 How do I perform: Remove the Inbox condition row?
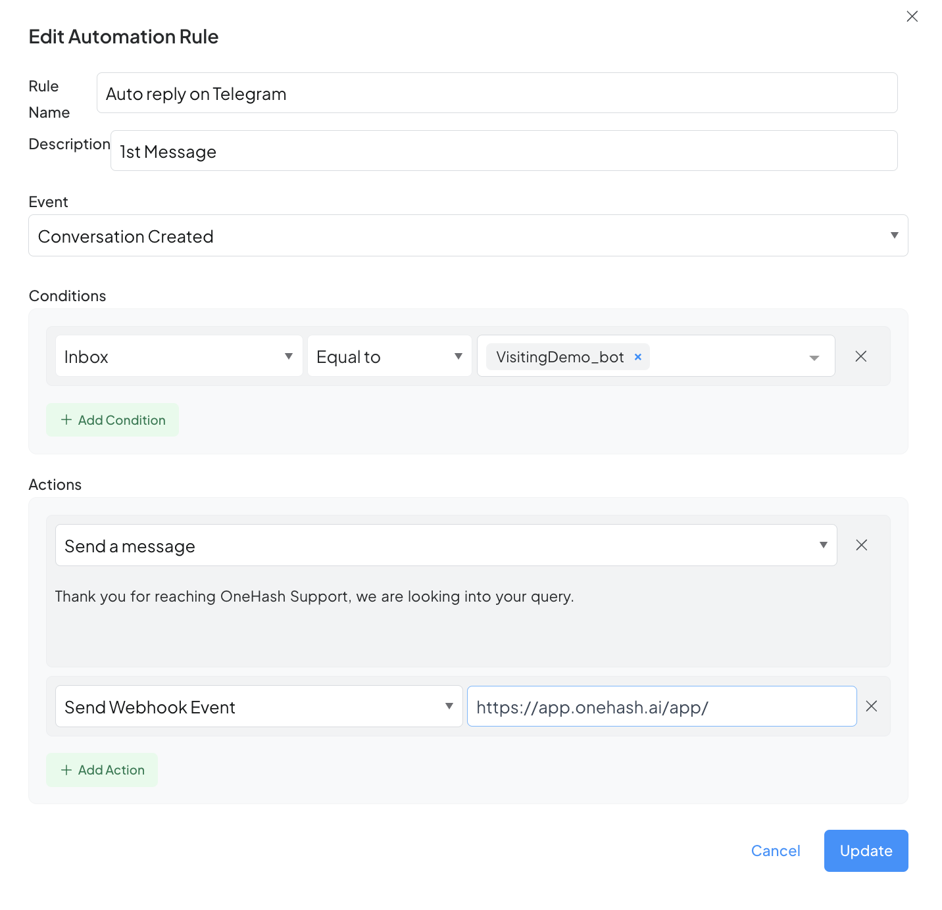click(860, 356)
